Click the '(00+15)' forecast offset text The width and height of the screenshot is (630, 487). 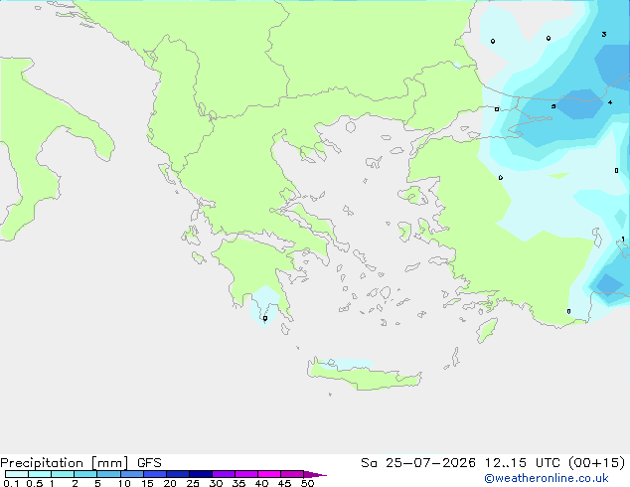coord(596,463)
